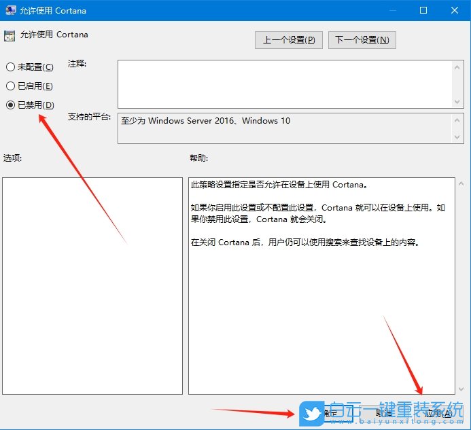
Task: Click down arrow of 支持的平台 scrollbar
Action: point(457,137)
